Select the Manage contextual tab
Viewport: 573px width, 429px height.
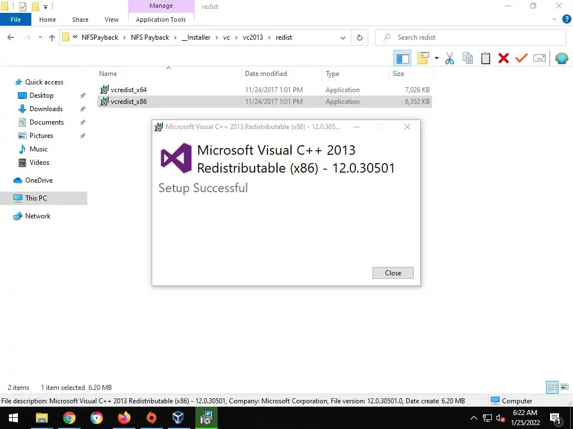coord(161,6)
